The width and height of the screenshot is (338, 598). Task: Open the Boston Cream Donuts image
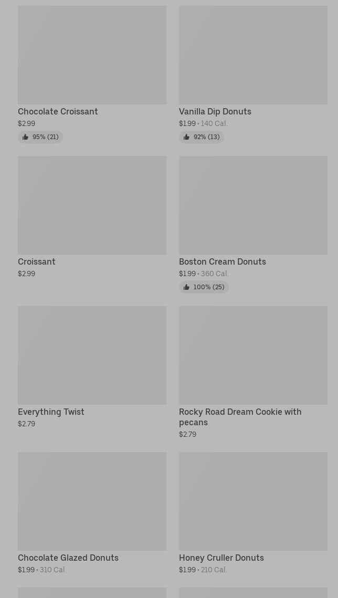coord(253,205)
